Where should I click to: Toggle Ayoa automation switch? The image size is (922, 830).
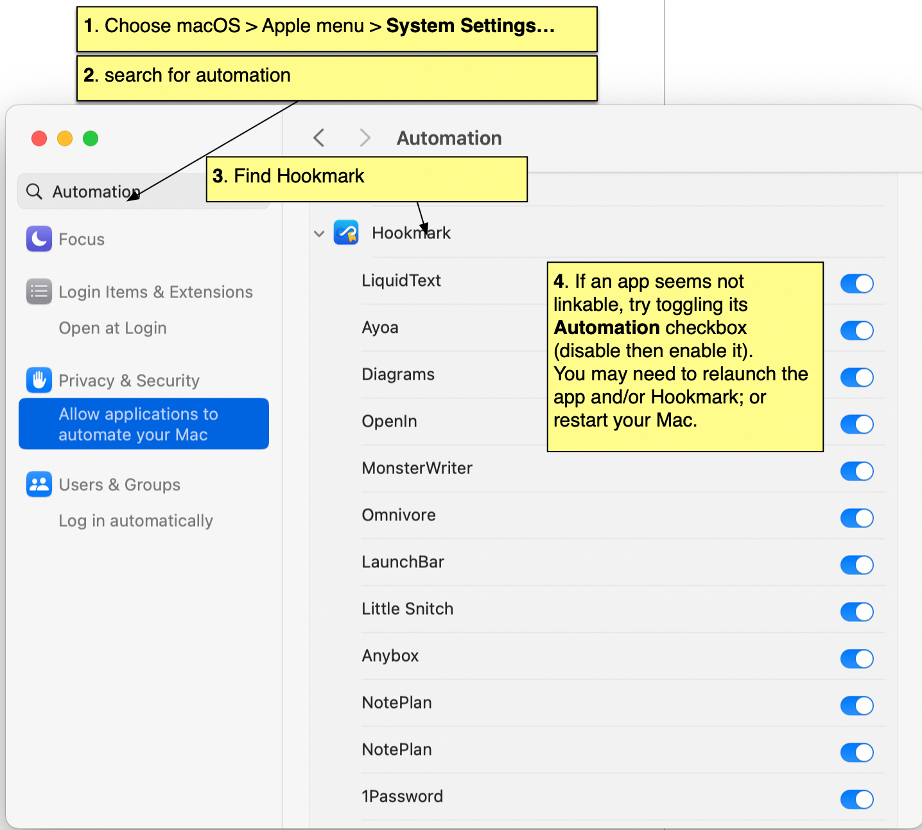click(x=857, y=330)
